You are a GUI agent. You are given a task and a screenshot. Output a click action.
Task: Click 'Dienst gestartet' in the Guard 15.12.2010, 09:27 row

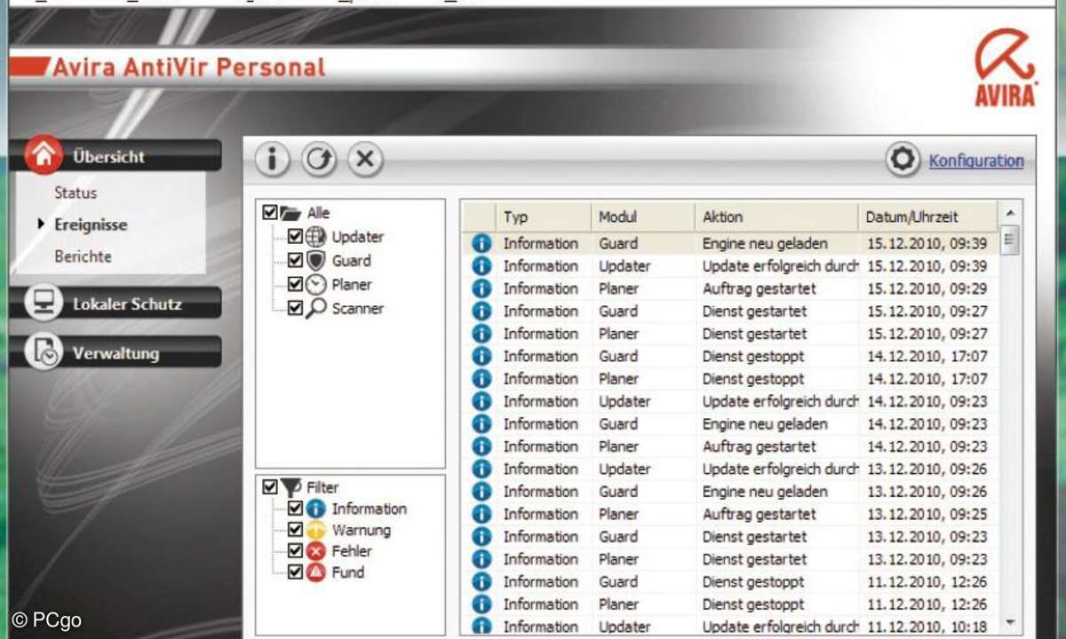[x=755, y=312]
